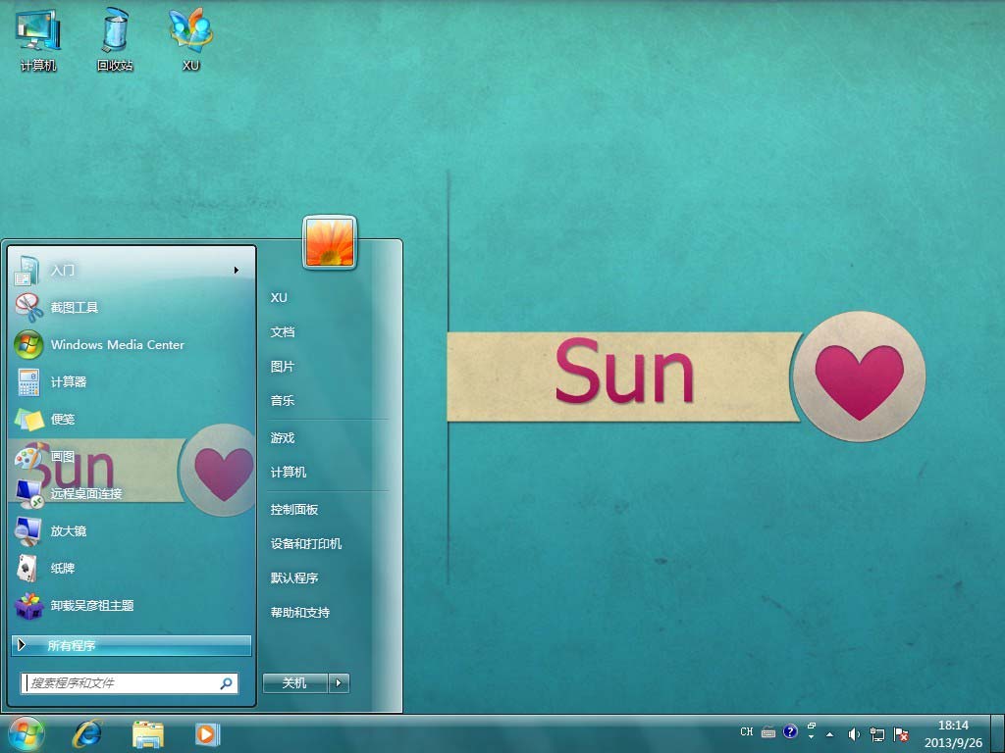
Task: Open the volume speaker tray icon
Action: pyautogui.click(x=854, y=733)
